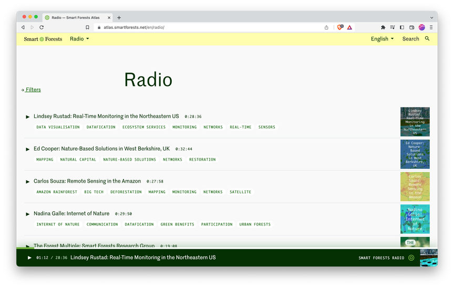Open a new tab with plus
The height and width of the screenshot is (288, 454).
coord(119,18)
